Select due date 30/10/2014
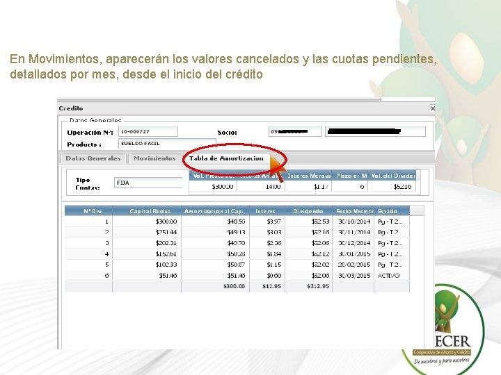This screenshot has width=501, height=375. click(353, 222)
